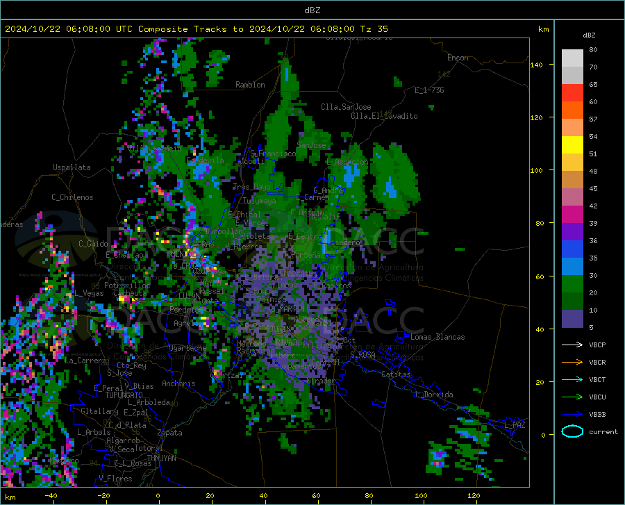Click the Zapata map label

[x=170, y=433]
